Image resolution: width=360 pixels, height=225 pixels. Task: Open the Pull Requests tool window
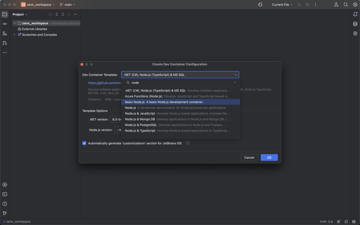[x=4, y=43]
